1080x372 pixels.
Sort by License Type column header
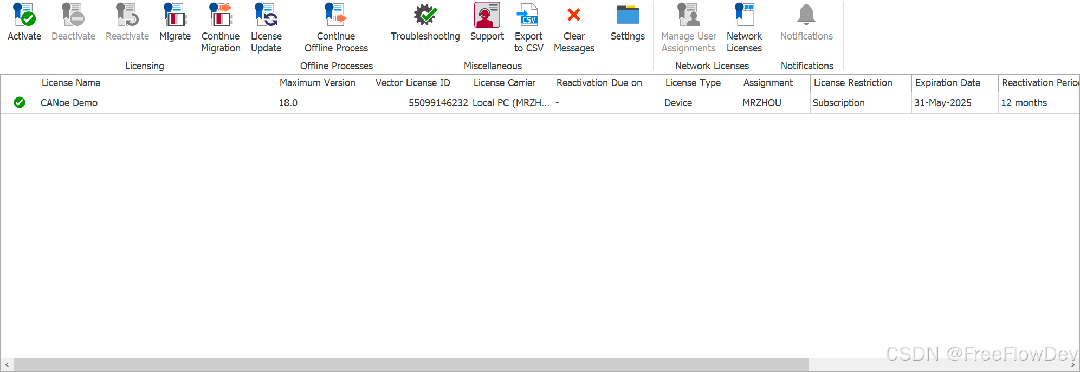[x=701, y=83]
